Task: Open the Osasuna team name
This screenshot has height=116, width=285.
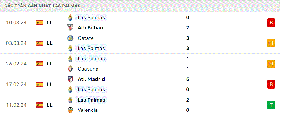Action: (88, 69)
